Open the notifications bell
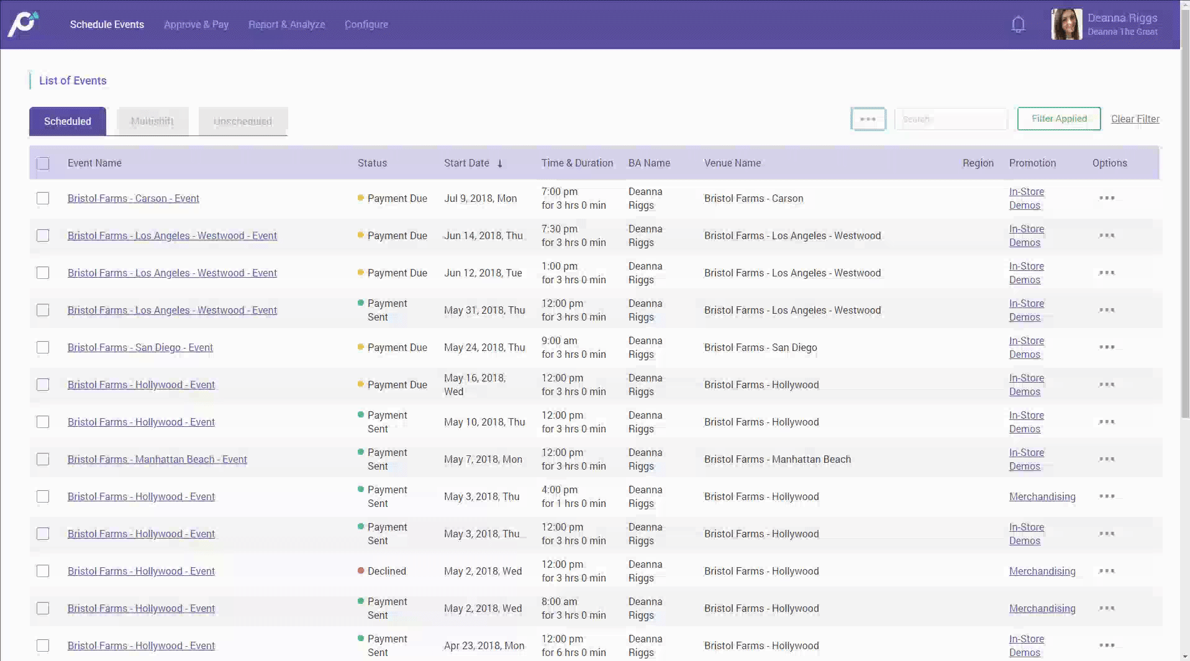The height and width of the screenshot is (661, 1190). tap(1018, 24)
